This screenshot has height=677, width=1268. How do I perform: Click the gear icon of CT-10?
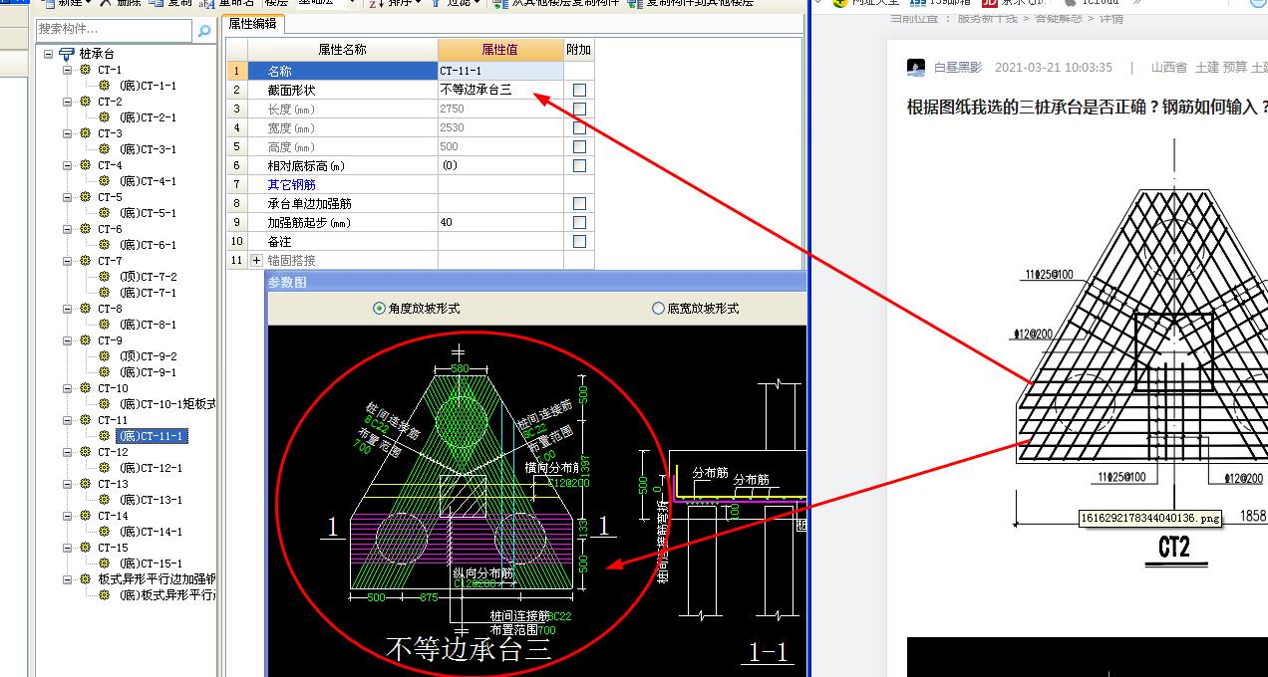(x=85, y=388)
